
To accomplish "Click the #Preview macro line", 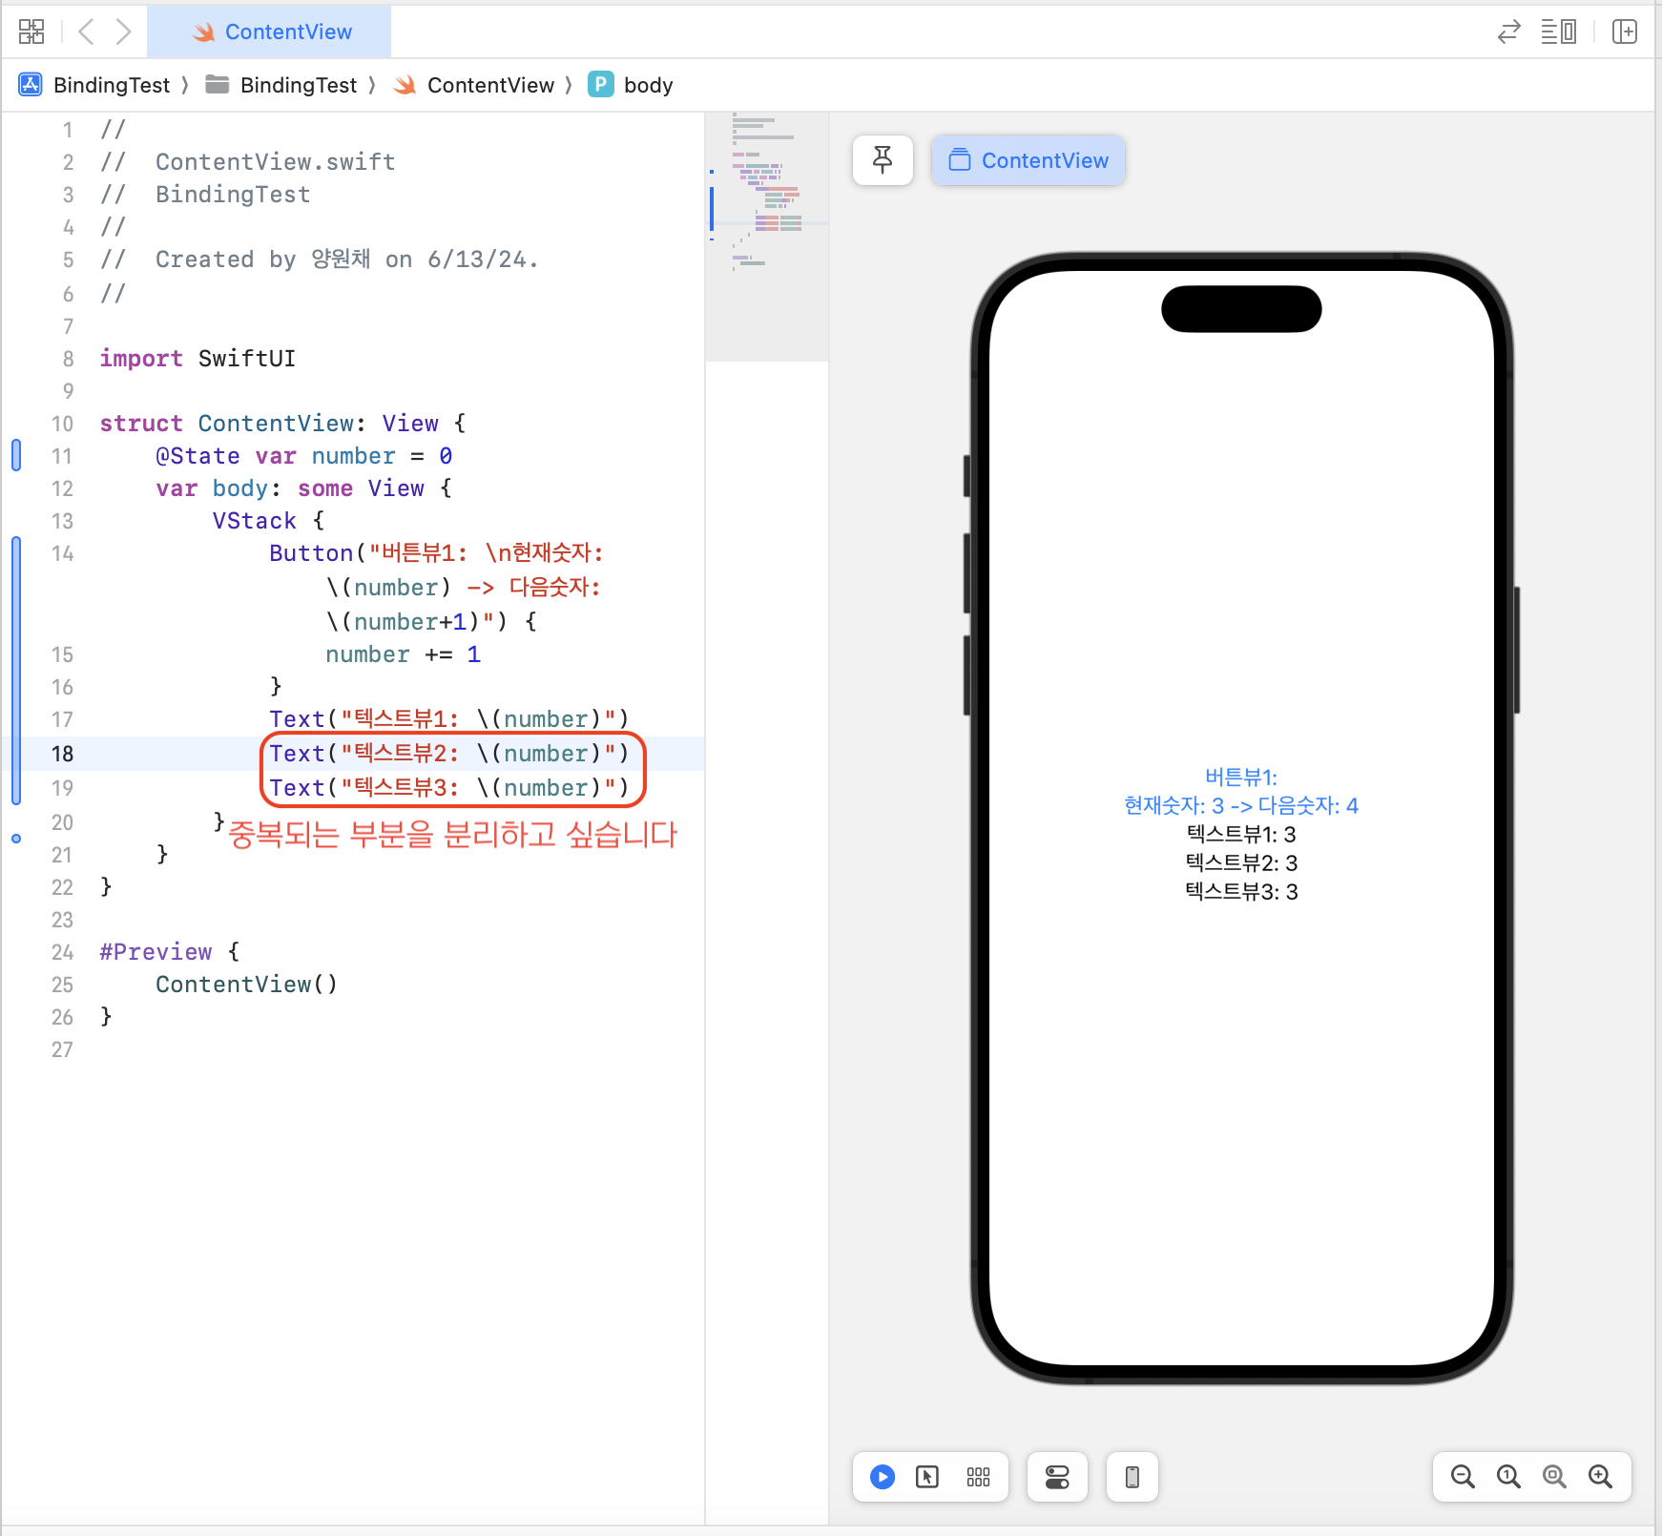I will [x=170, y=952].
